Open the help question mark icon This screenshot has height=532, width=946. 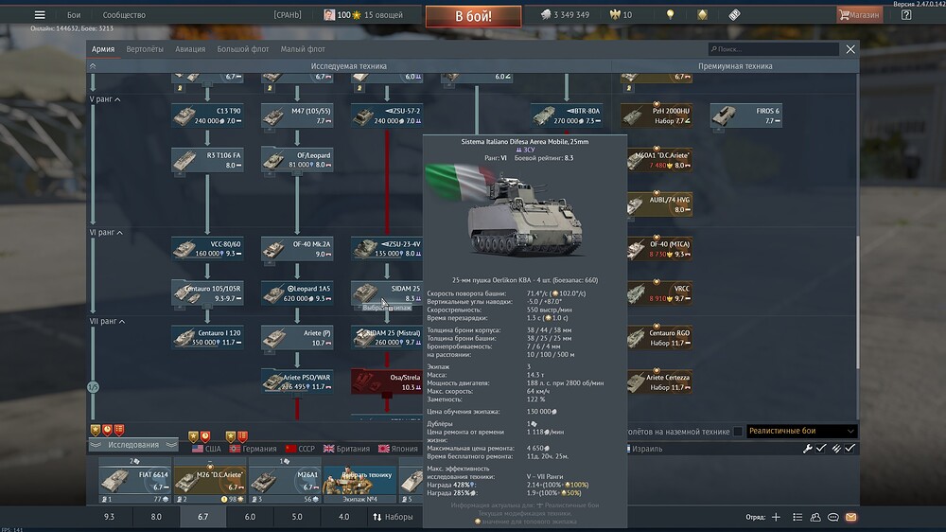click(906, 14)
